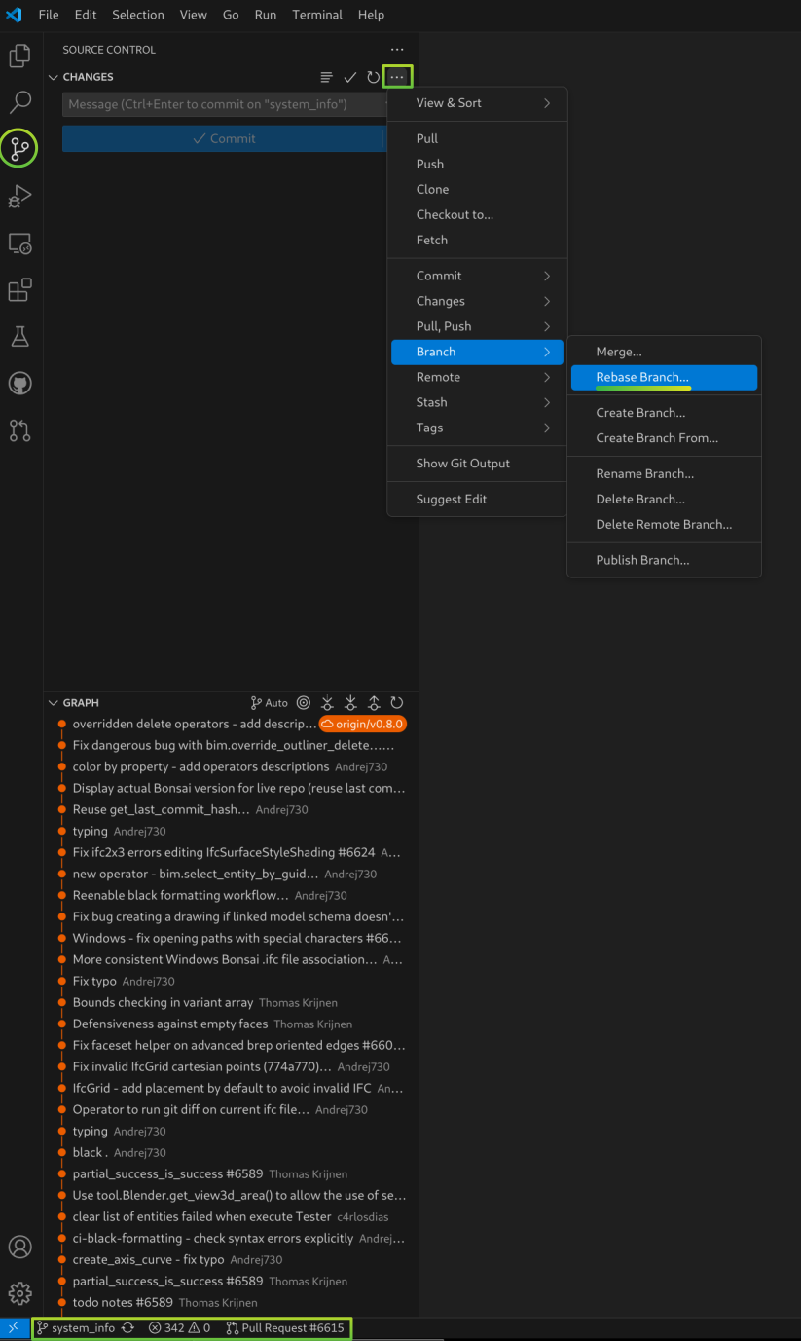Open the Selection menu

(138, 15)
